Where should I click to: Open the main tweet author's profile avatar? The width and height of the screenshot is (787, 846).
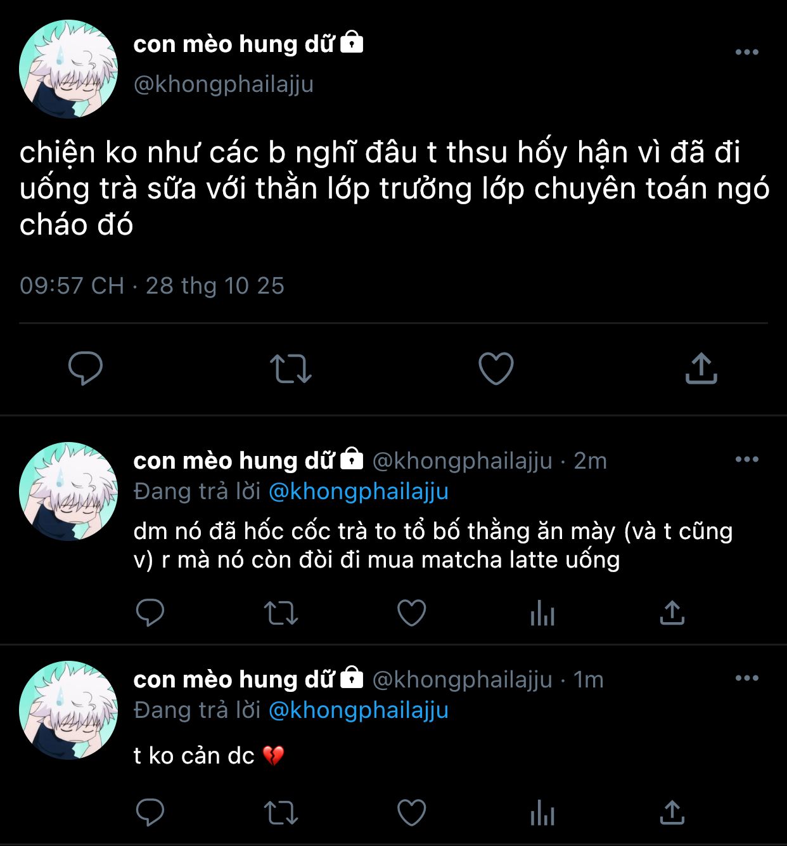point(68,69)
